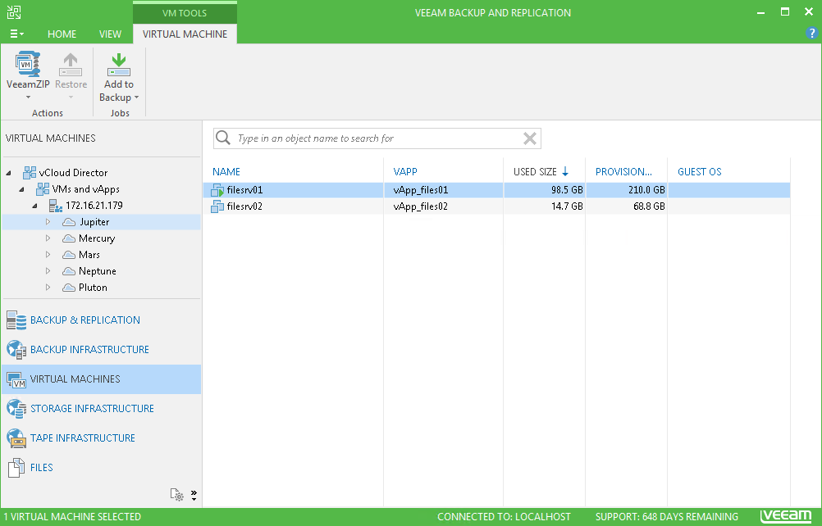The width and height of the screenshot is (822, 526).
Task: Collapse the VMs and vApps node
Action: (x=21, y=189)
